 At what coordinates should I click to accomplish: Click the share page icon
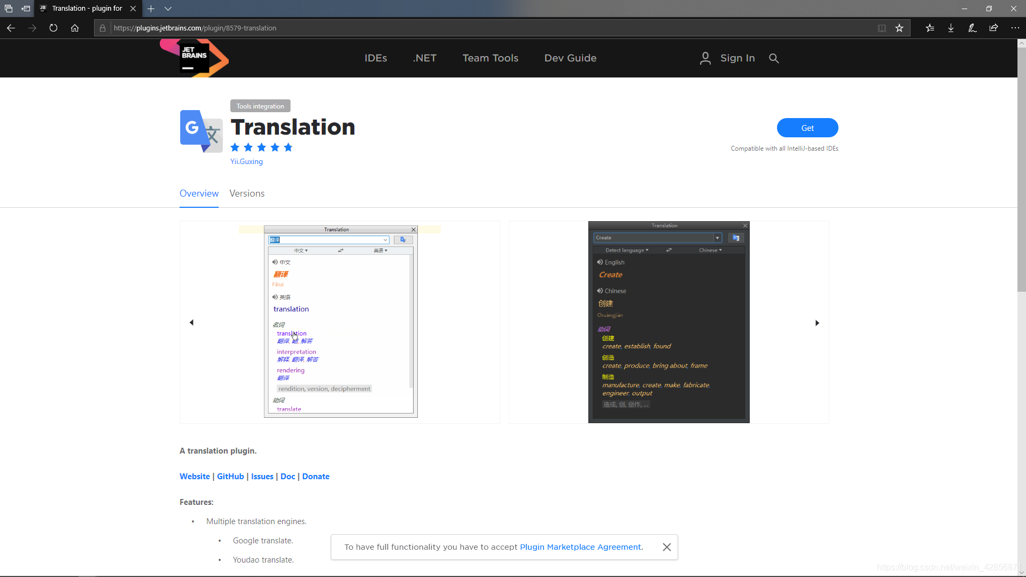pyautogui.click(x=993, y=28)
